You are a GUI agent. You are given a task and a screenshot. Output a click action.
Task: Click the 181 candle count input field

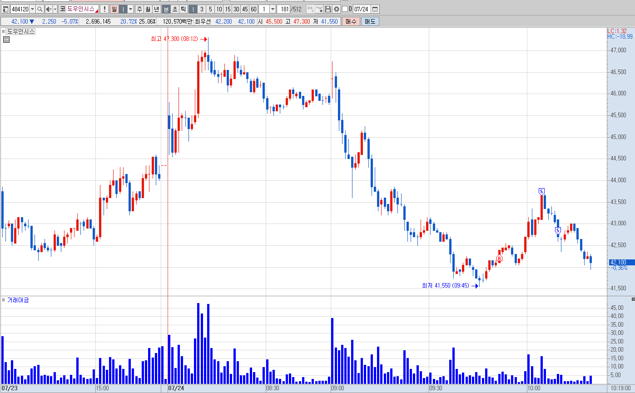pos(283,9)
